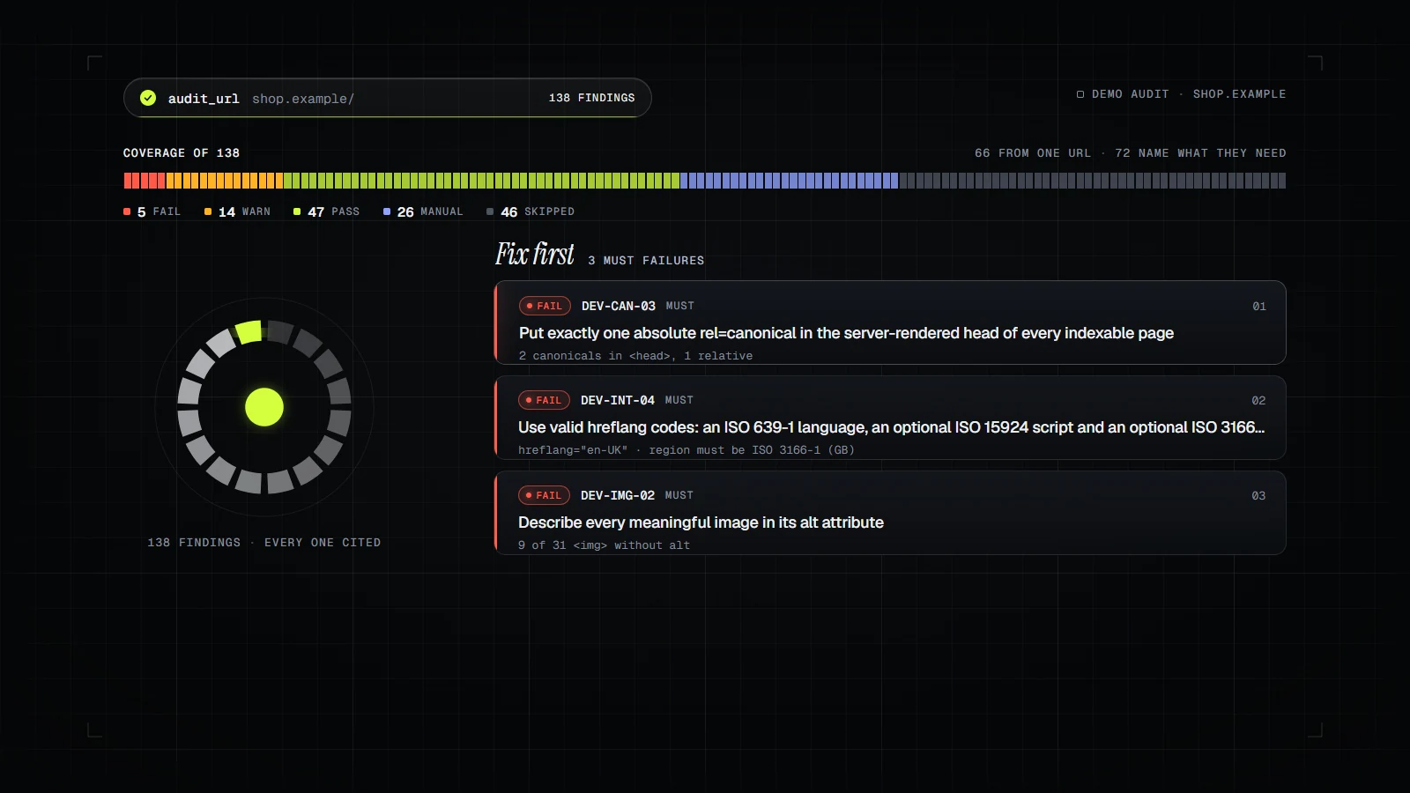
Task: Select the 26 MANUAL legend item
Action: pyautogui.click(x=423, y=211)
